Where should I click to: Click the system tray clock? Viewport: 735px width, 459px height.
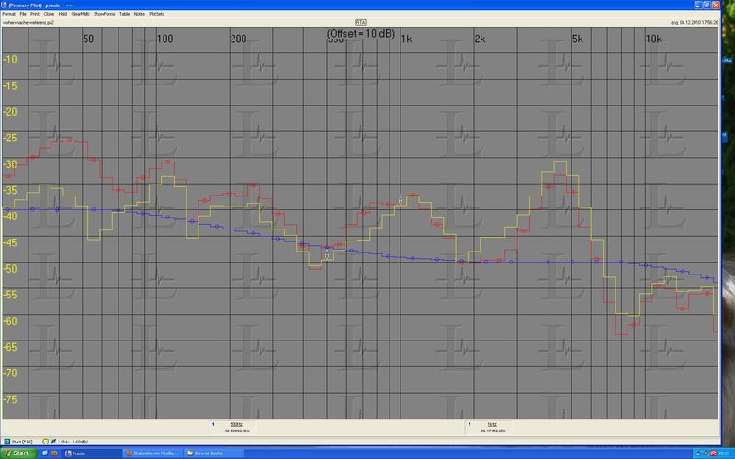pos(725,453)
